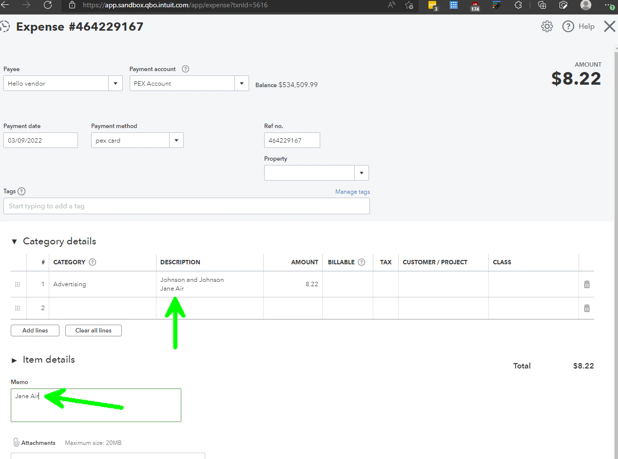Click the Add lines button
Image resolution: width=618 pixels, height=459 pixels.
click(35, 330)
